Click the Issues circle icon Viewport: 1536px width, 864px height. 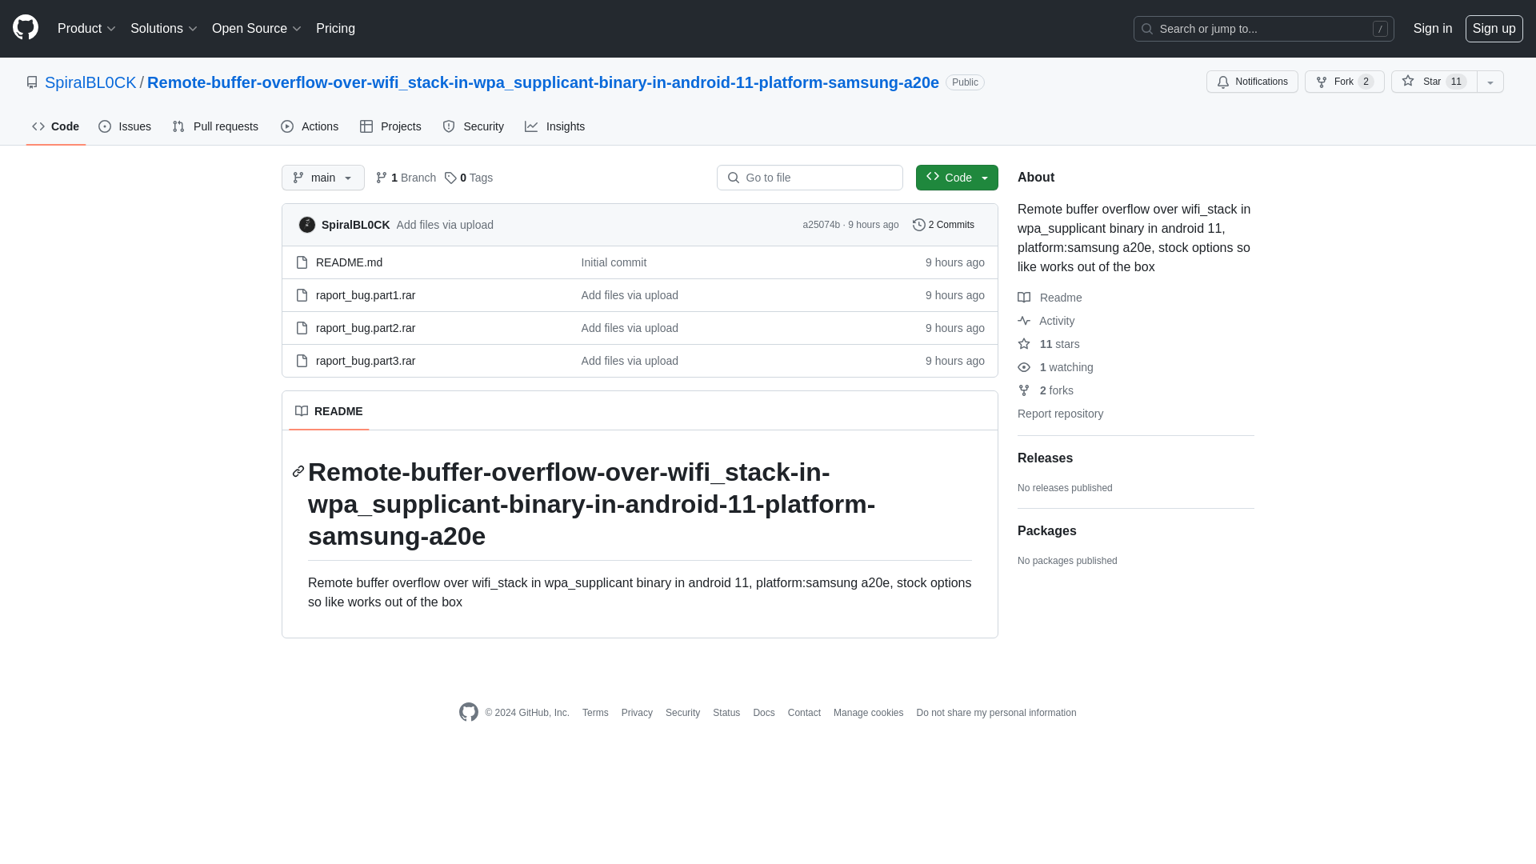coord(105,126)
